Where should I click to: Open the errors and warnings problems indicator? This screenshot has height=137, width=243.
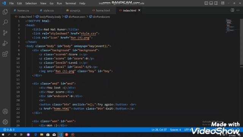click(x=9, y=130)
